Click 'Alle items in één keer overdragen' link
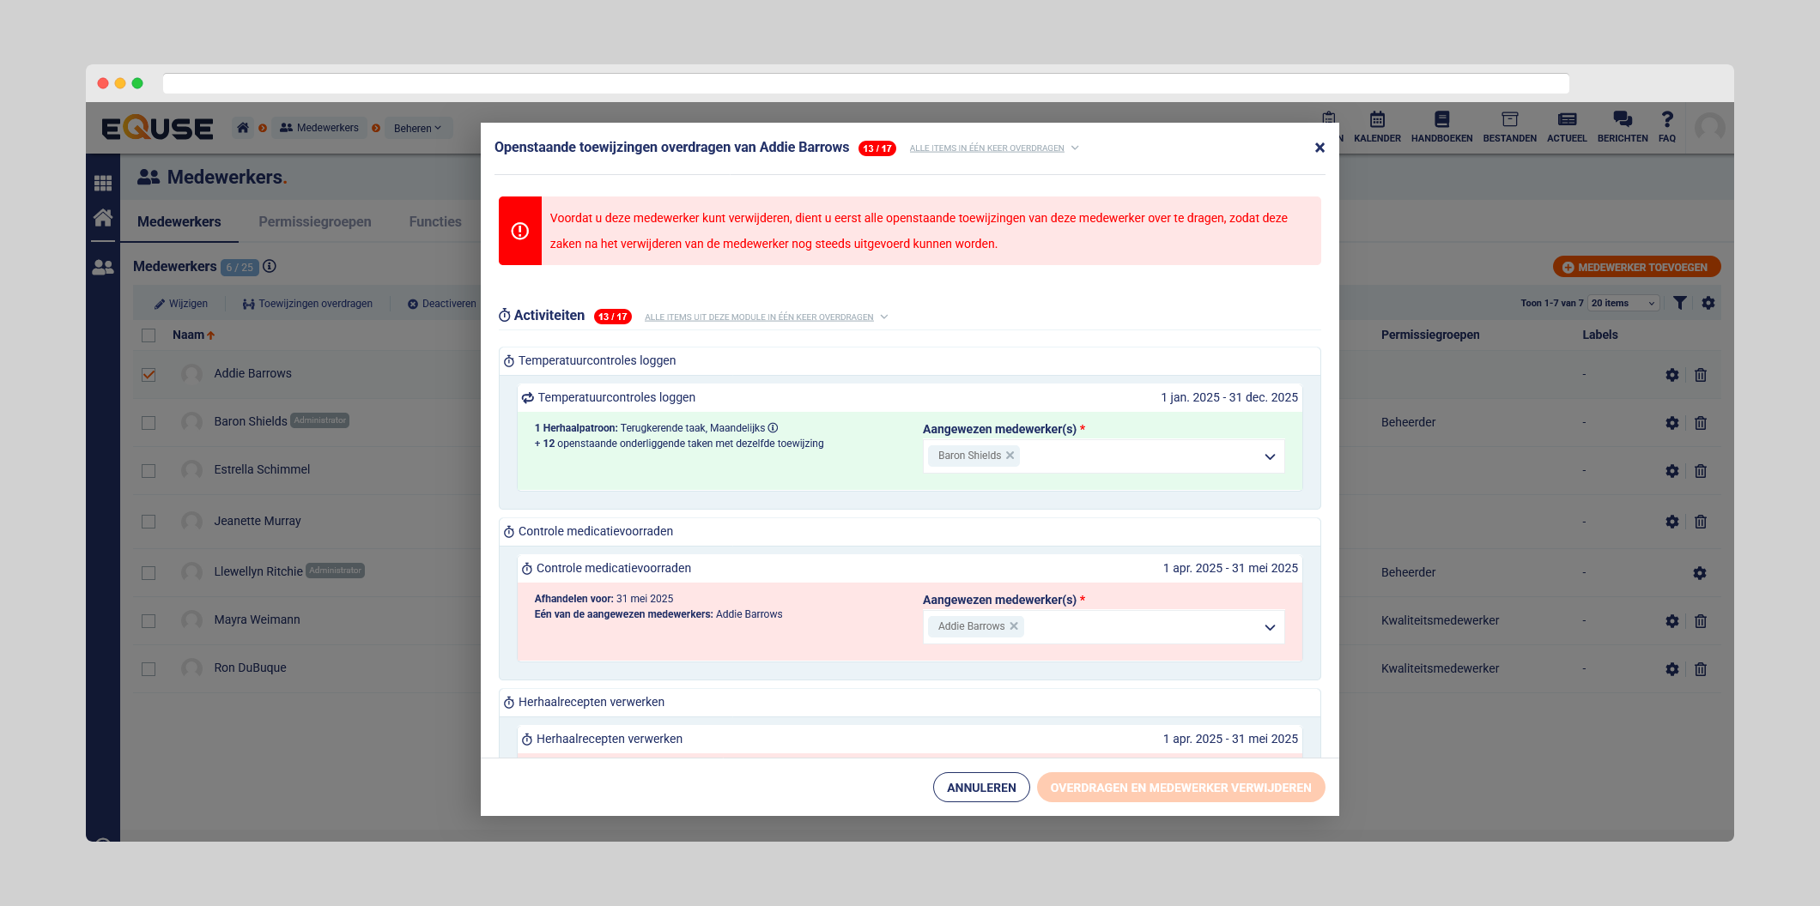 [986, 148]
